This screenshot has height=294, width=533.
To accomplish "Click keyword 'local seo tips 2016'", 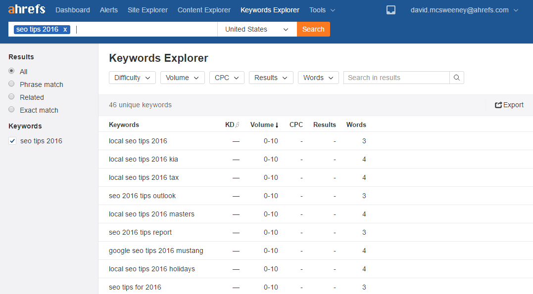I will point(138,141).
